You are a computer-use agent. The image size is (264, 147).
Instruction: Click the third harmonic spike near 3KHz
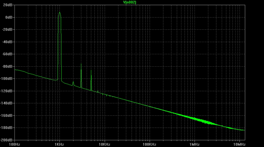81,64
